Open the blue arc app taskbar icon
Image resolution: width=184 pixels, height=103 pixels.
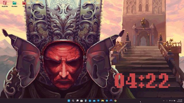click(x=111, y=101)
